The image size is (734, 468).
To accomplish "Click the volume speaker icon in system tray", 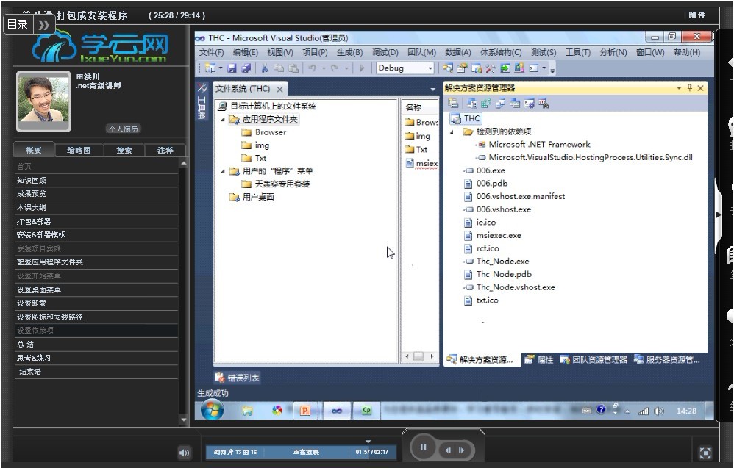I will pyautogui.click(x=659, y=411).
